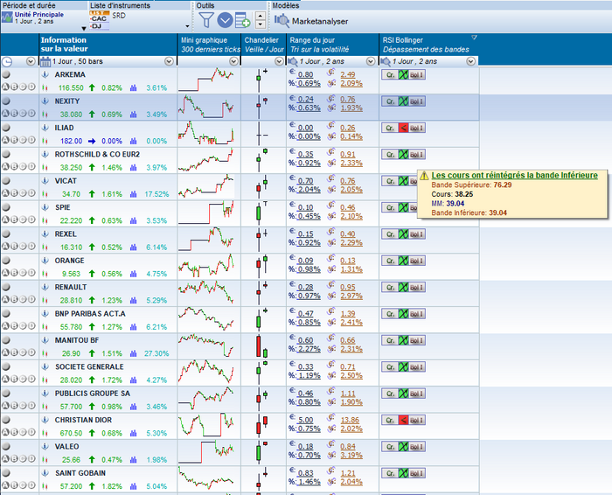
Task: Open the Range du jour period dropdown
Action: (371, 61)
